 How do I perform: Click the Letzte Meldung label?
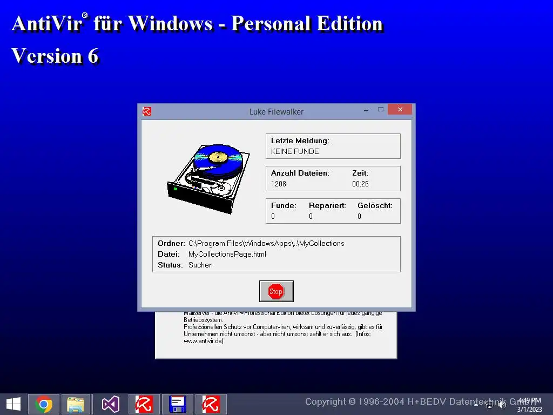300,141
